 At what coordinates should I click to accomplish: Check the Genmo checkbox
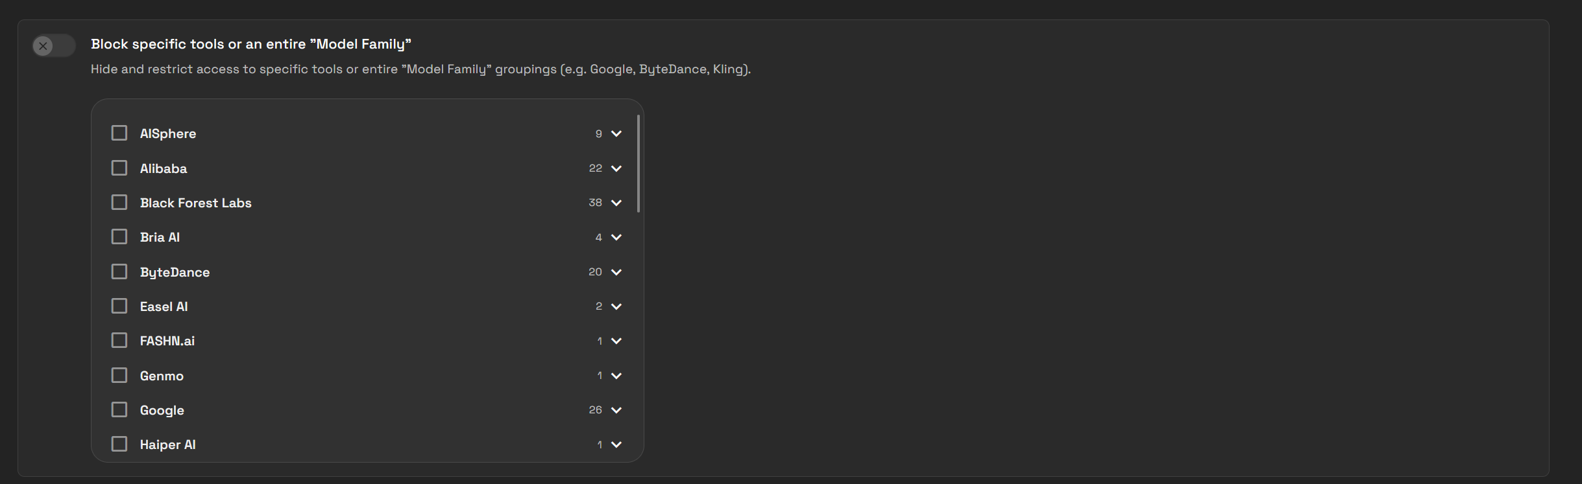[119, 375]
